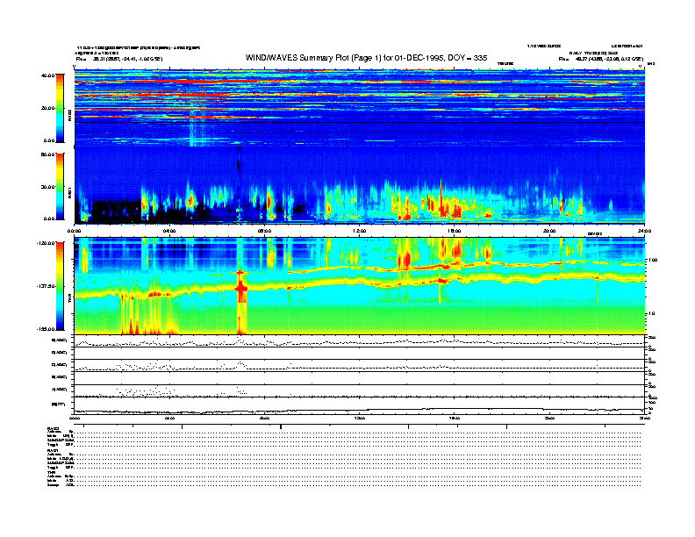695x537 pixels.
Task: Click the RAD1 panel color scale bar
Action: [60, 187]
